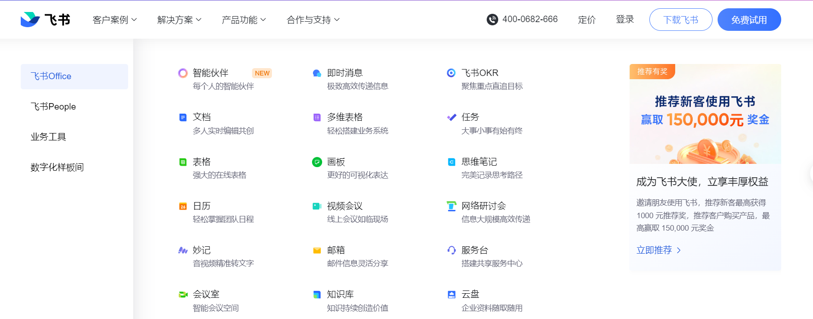Open the 合作与支持 dropdown

click(x=313, y=20)
